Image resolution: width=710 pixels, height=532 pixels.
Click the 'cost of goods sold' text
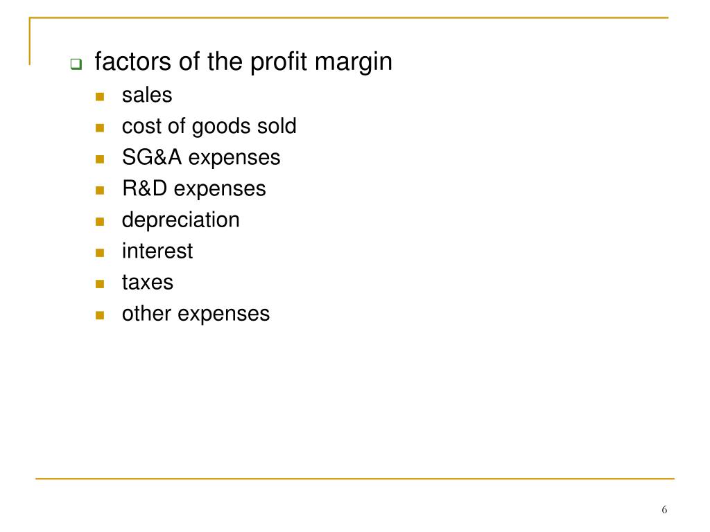(x=209, y=127)
